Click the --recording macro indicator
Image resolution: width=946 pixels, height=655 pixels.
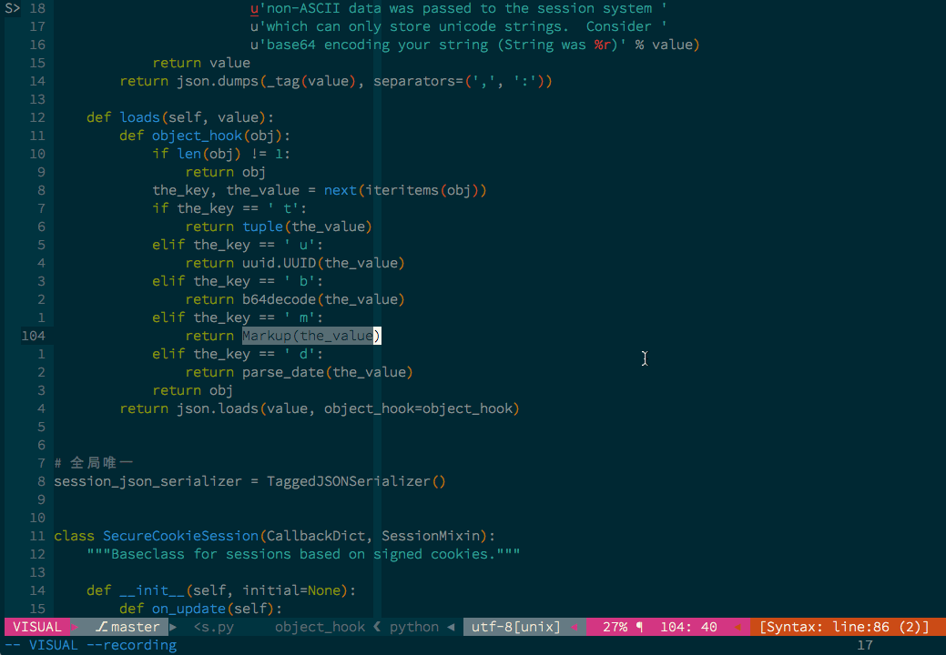[x=131, y=645]
